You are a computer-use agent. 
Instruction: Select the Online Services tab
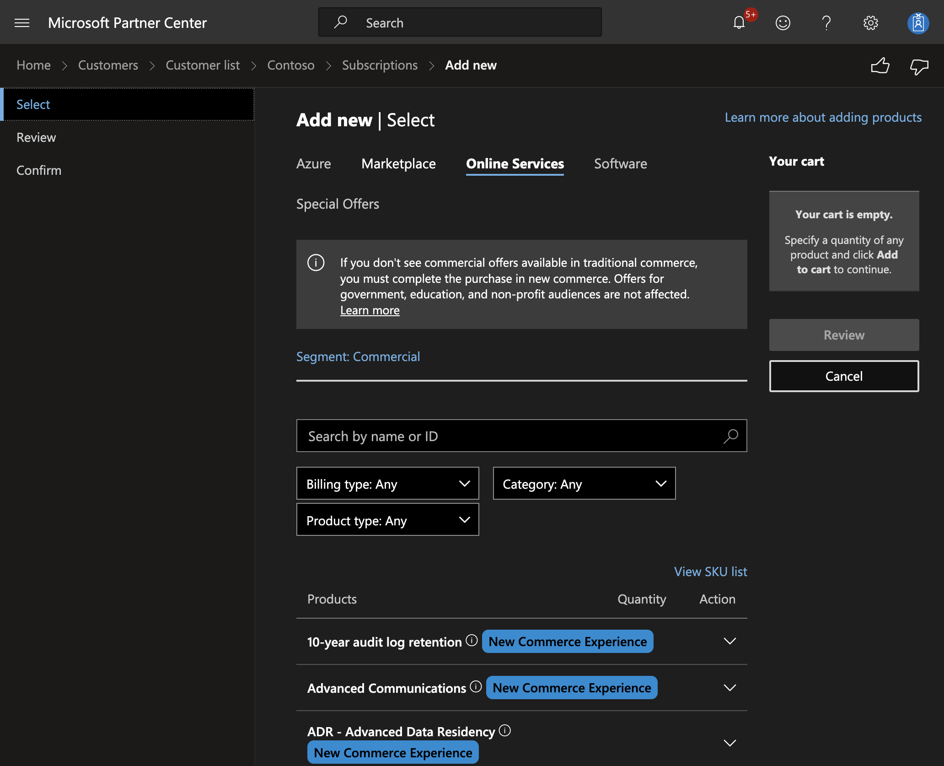point(515,164)
